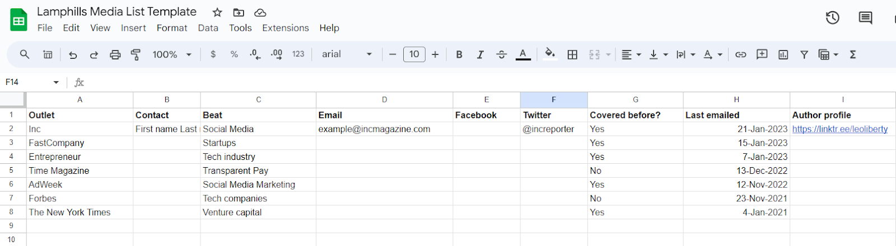Increase font size with plus button

point(435,54)
